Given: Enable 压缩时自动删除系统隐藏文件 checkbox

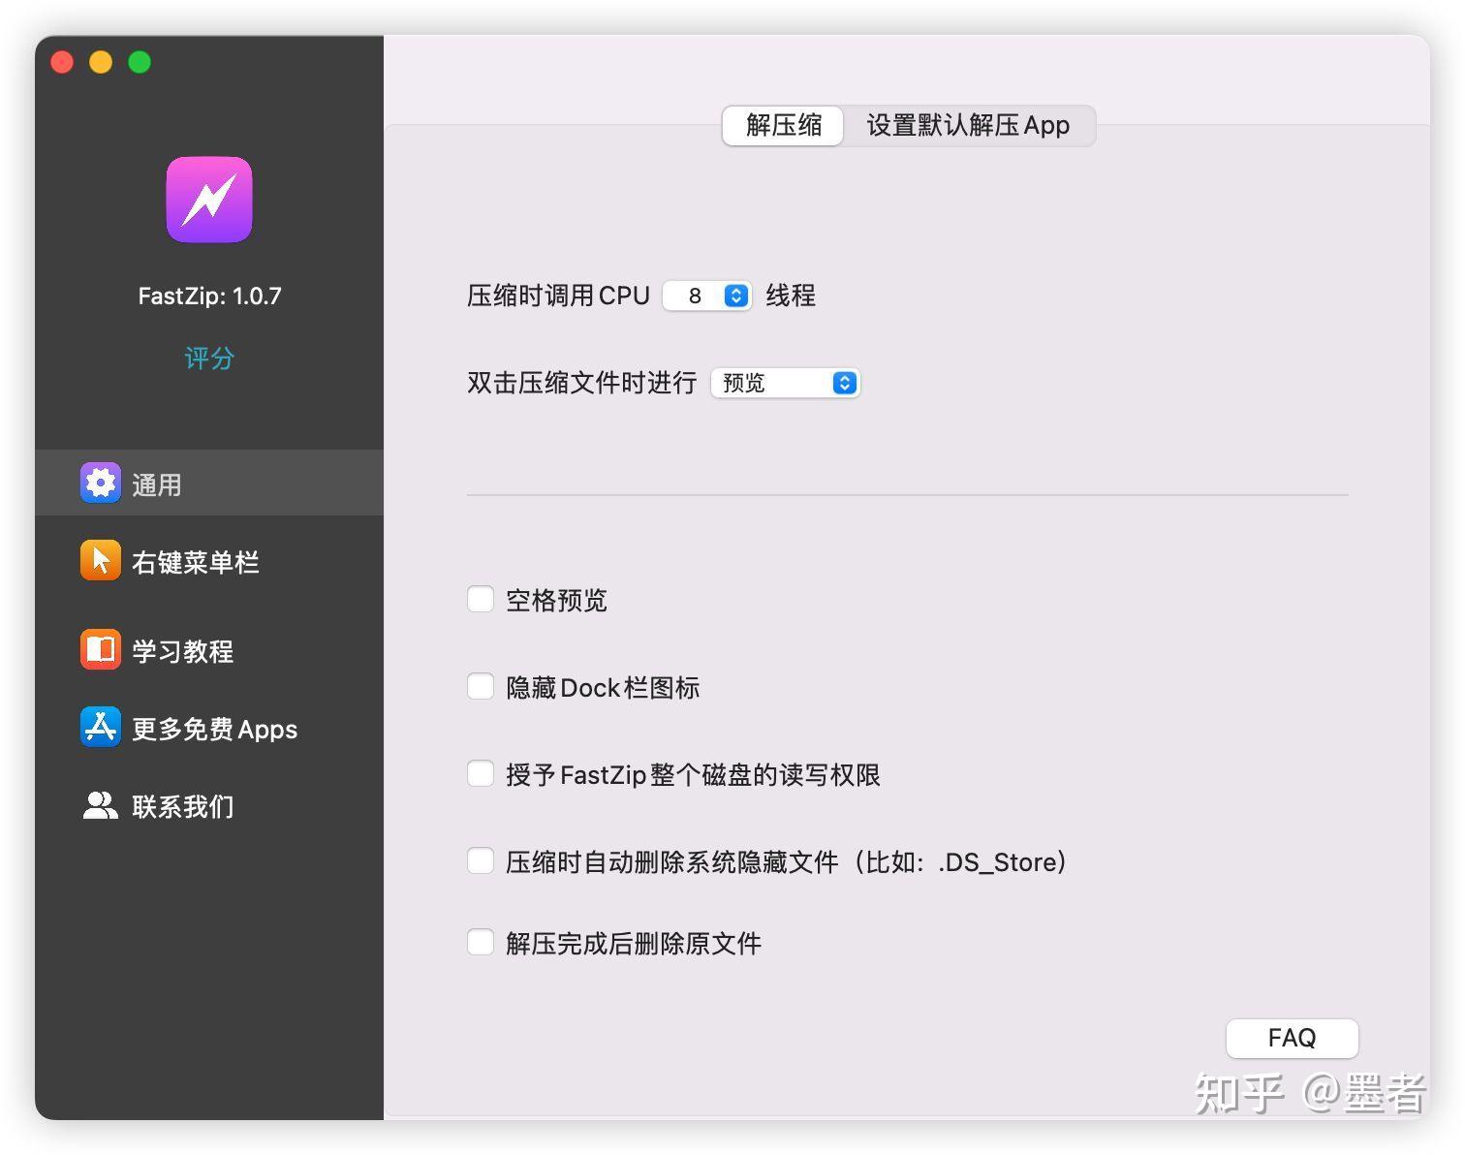Looking at the screenshot, I should (481, 860).
